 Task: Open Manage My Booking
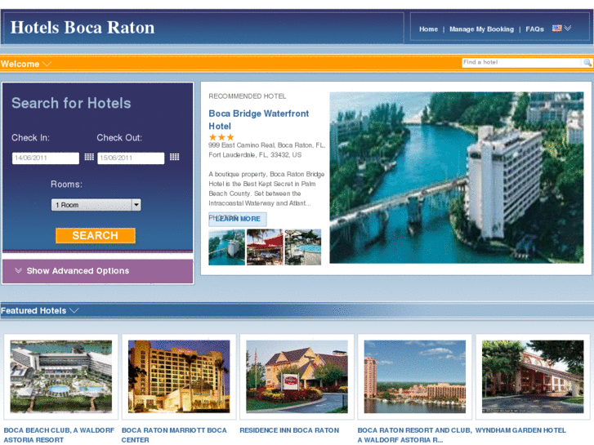coord(481,29)
